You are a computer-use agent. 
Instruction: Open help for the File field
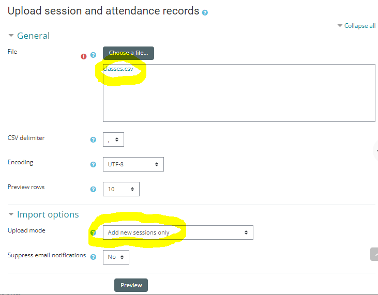tap(94, 55)
